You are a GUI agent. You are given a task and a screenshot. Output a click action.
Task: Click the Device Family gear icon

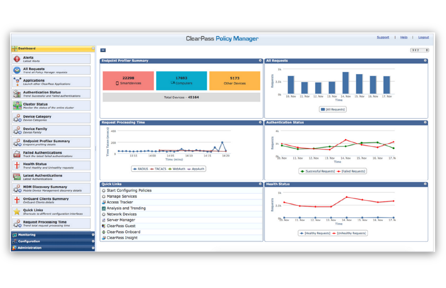click(17, 130)
